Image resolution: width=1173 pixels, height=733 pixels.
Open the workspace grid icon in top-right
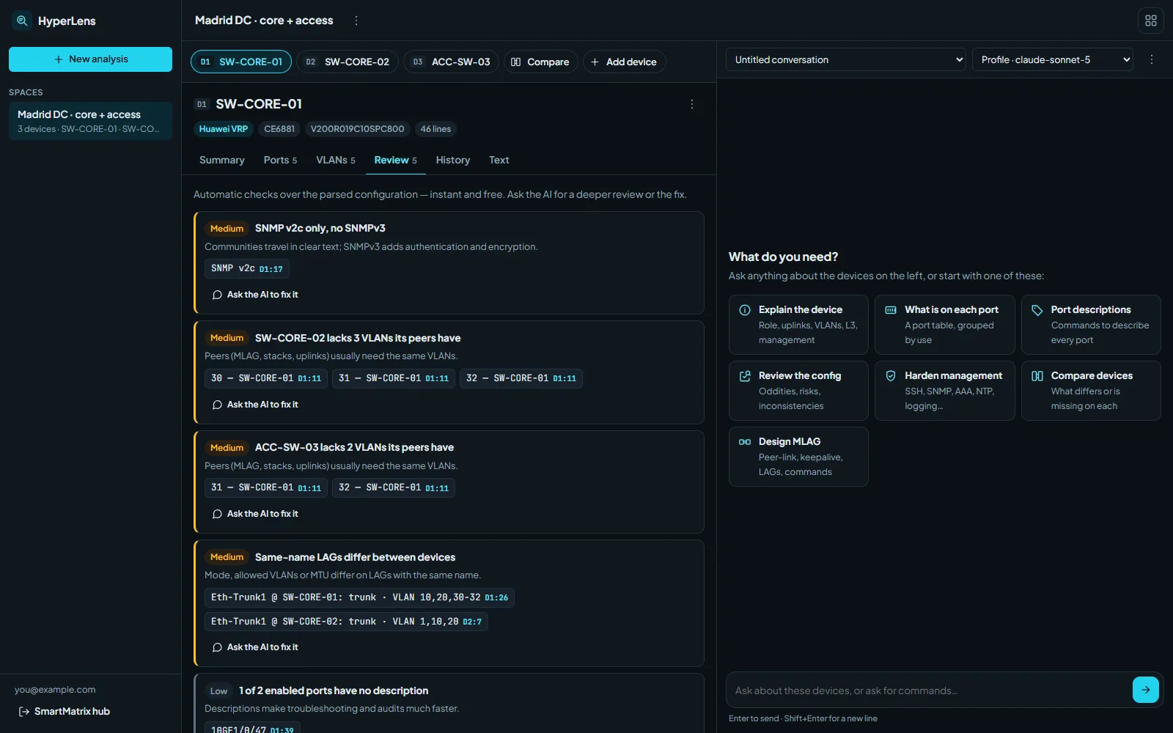[1151, 21]
